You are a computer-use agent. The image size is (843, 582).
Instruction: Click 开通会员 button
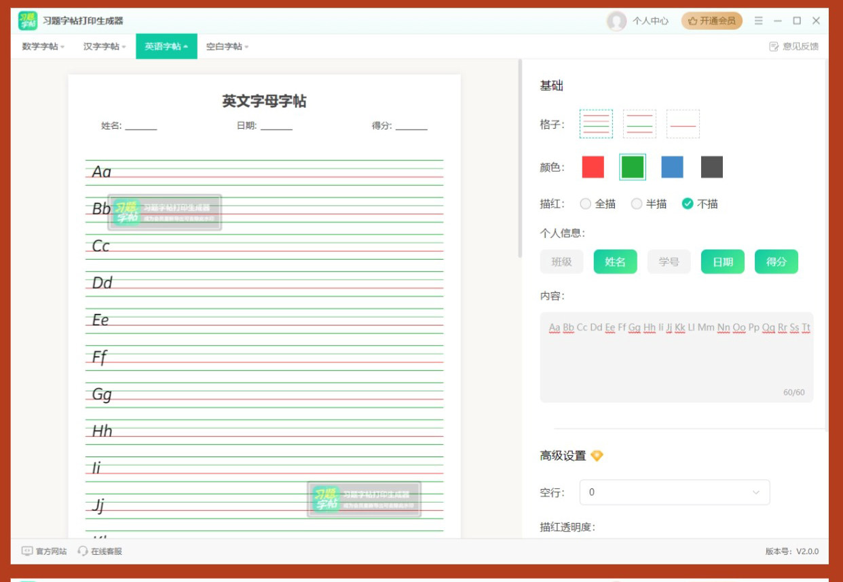[x=712, y=21]
